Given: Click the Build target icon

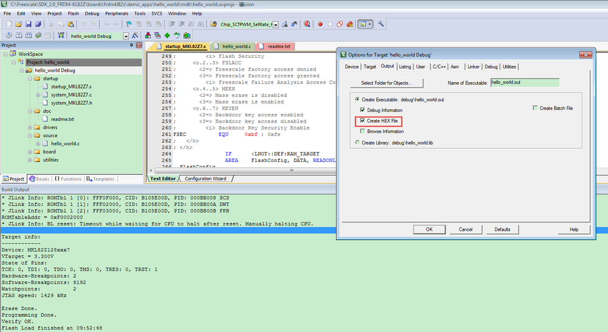Looking at the screenshot, I should [x=19, y=36].
